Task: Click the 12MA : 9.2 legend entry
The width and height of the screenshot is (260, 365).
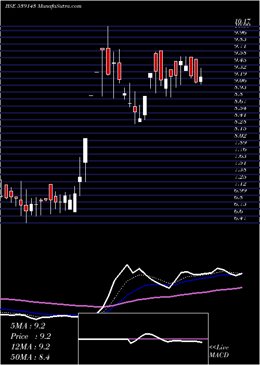Action: click(31, 347)
